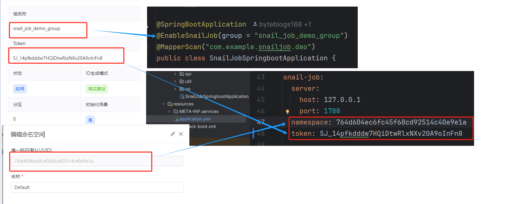Click the SnailJobSpringbootApplication class icon

182,96
